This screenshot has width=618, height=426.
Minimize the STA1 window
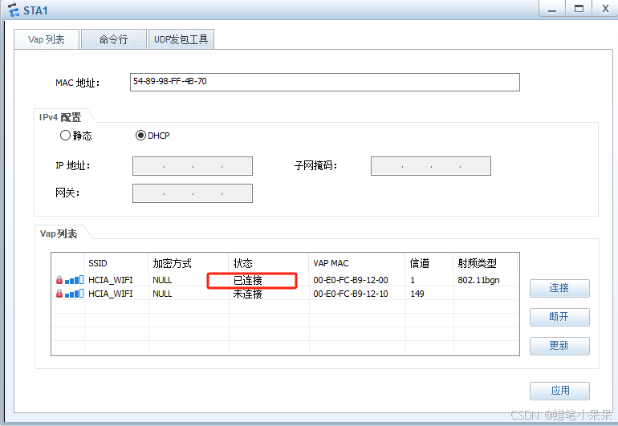552,9
